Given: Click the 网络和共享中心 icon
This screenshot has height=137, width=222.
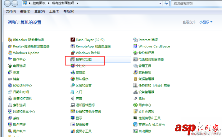Looking at the screenshot, I should click(10, 111).
